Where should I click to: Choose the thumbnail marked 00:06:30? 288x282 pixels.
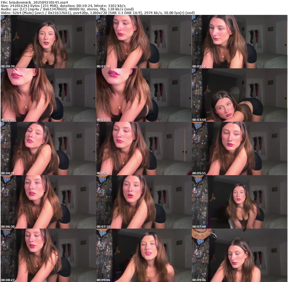48,202
